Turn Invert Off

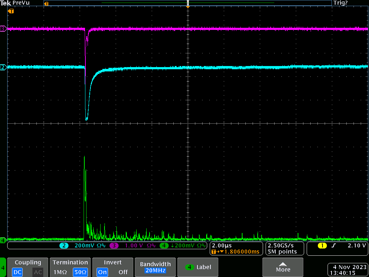tap(123, 272)
